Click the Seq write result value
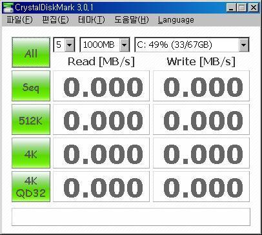262x235 pixels. pos(201,86)
